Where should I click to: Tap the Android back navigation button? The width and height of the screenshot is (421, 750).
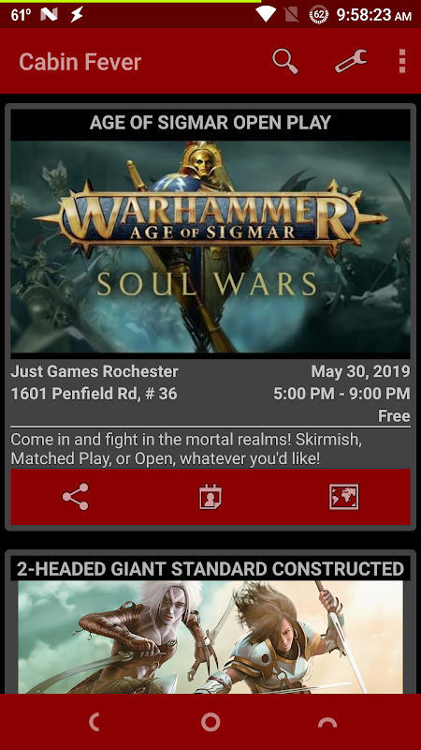pyautogui.click(x=94, y=722)
